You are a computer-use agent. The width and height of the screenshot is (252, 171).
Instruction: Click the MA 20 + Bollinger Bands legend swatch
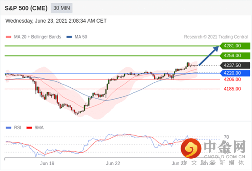pyautogui.click(x=9, y=37)
